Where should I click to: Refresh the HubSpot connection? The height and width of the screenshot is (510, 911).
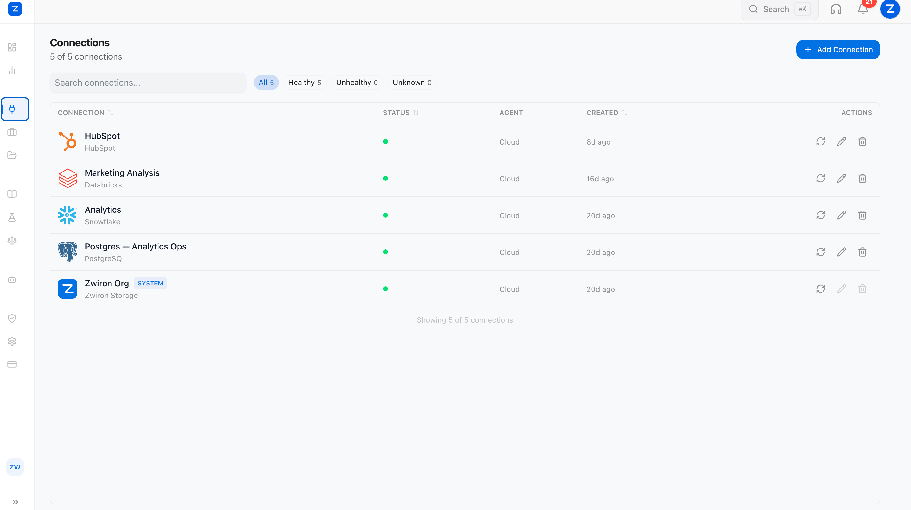tap(820, 142)
